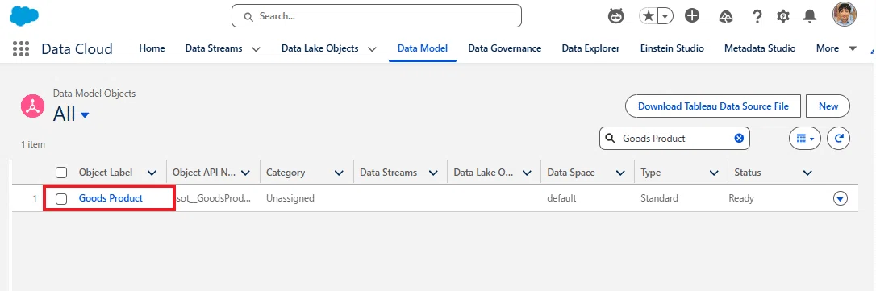This screenshot has width=876, height=291.
Task: Click the question mark help icon
Action: coord(757,16)
